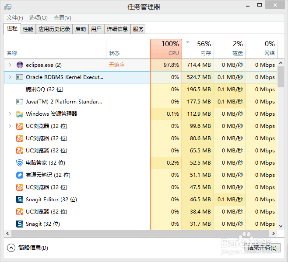The height and width of the screenshot is (262, 288).
Task: Click the Java(TM) 2 Platform icon
Action: click(20, 101)
